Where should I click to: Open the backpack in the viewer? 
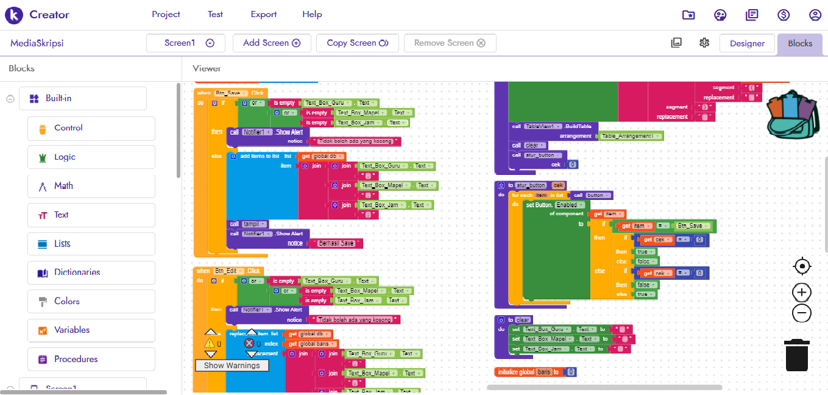tap(792, 114)
